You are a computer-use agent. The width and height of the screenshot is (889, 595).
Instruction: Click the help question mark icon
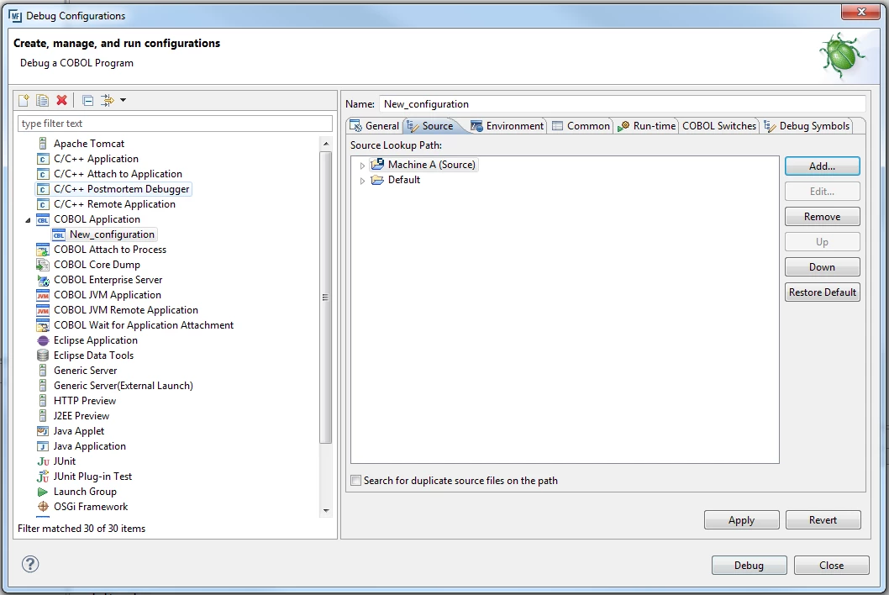[30, 564]
